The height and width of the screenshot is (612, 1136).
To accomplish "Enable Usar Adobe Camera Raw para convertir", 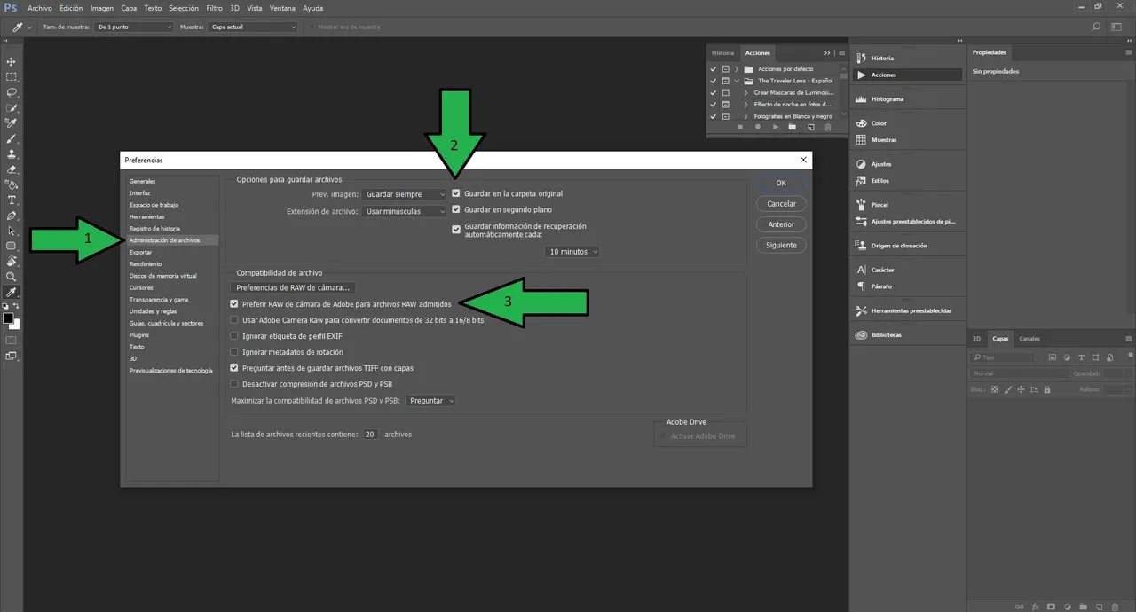I will pyautogui.click(x=234, y=320).
